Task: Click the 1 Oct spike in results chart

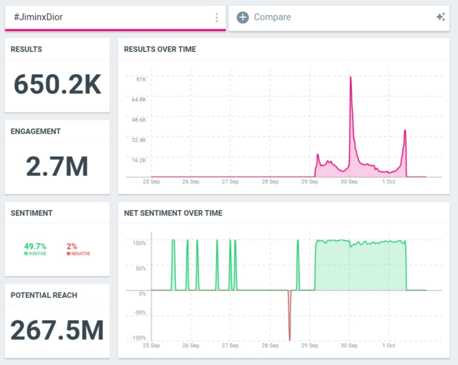Action: (405, 131)
